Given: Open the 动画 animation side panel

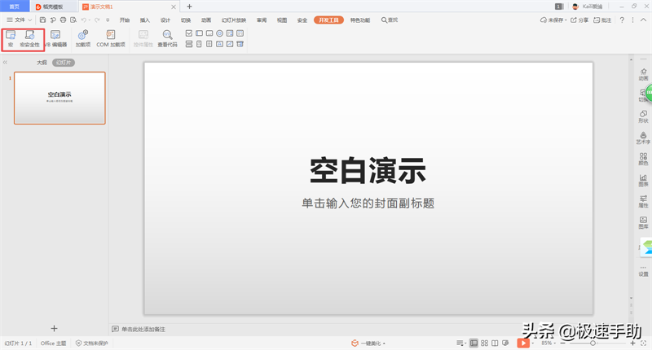Looking at the screenshot, I should 643,72.
